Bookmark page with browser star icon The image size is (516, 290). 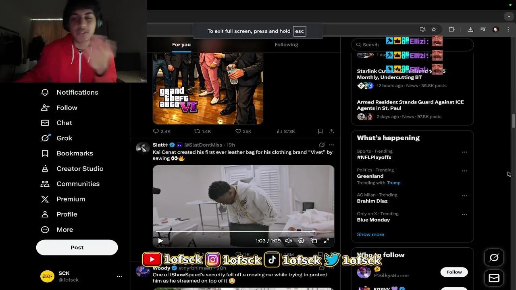point(434,29)
